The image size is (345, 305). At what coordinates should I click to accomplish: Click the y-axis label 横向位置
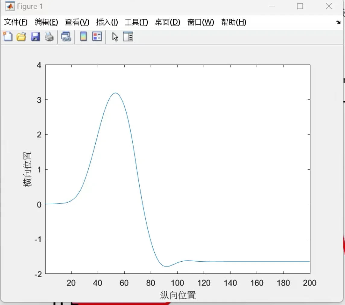coord(27,169)
